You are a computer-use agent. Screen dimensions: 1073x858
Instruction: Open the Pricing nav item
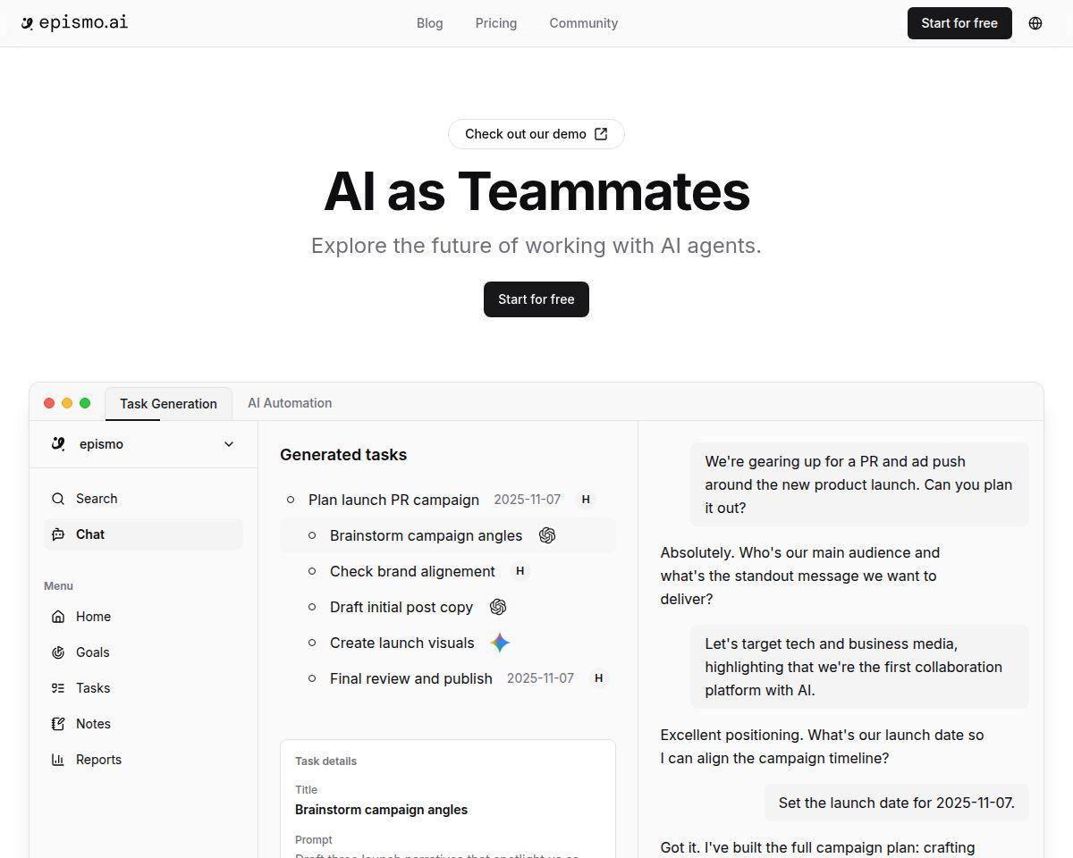click(x=496, y=23)
